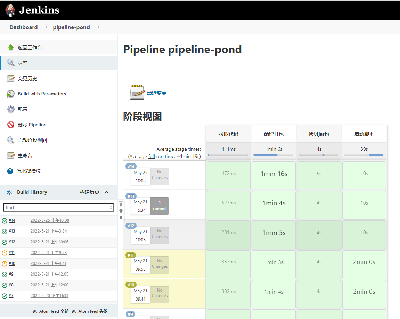The height and width of the screenshot is (319, 400).
Task: Go to Dashboard breadcrumb
Action: click(24, 27)
